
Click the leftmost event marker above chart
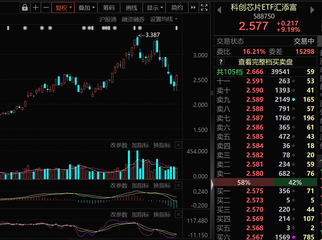pos(8,28)
